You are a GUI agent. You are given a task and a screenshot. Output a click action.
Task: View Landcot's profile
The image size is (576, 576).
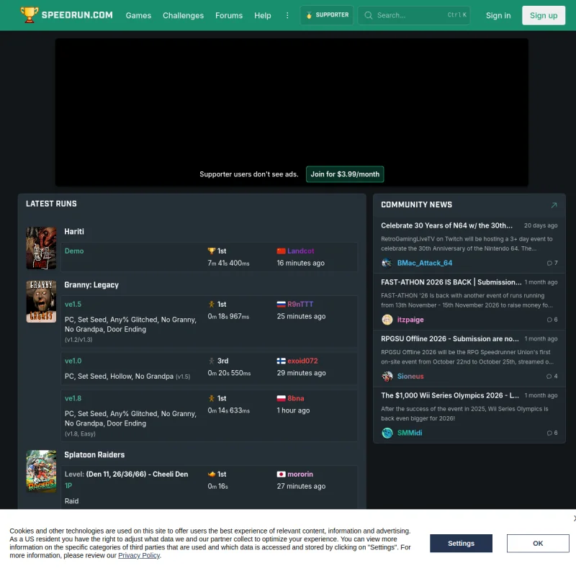click(x=300, y=251)
